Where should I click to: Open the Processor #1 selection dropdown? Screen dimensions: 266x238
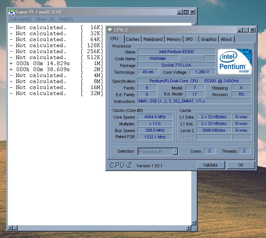pyautogui.click(x=176, y=151)
